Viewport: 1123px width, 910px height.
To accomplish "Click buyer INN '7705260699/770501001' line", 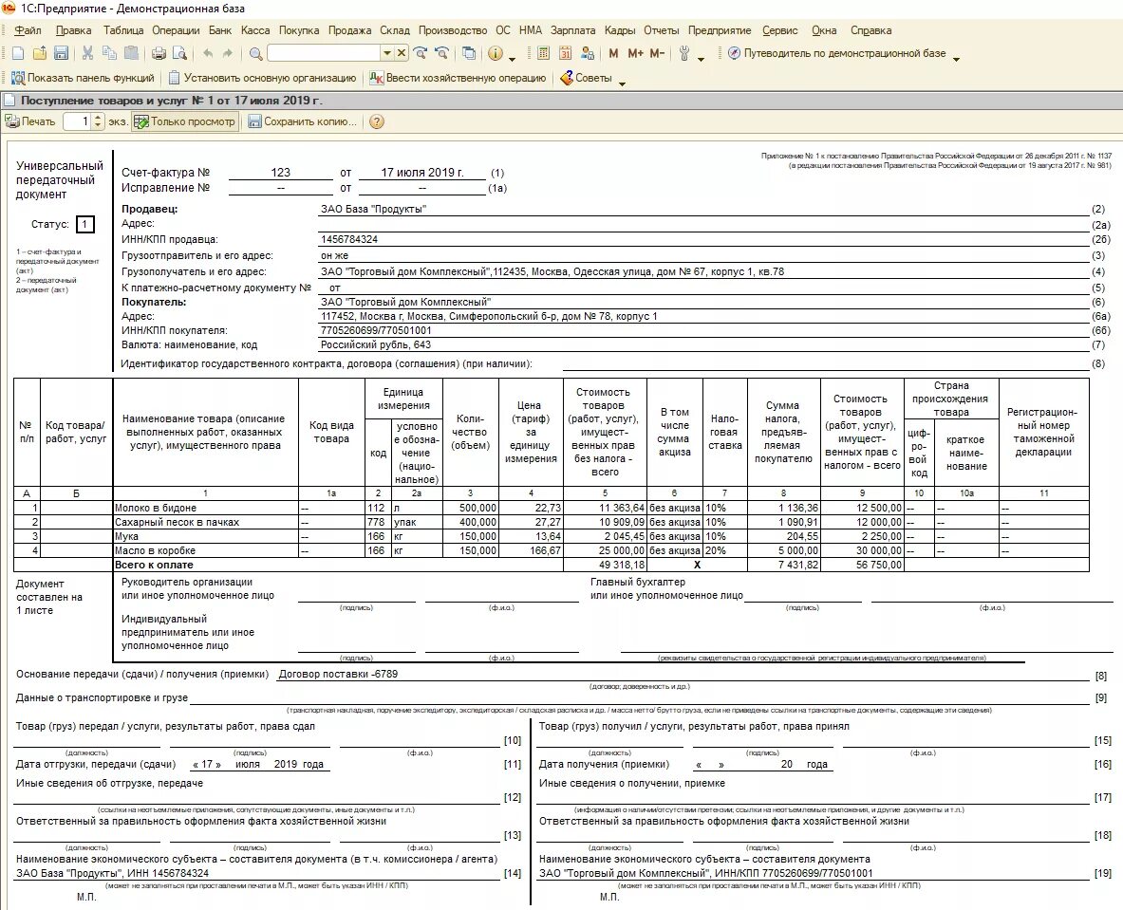I will [x=376, y=331].
